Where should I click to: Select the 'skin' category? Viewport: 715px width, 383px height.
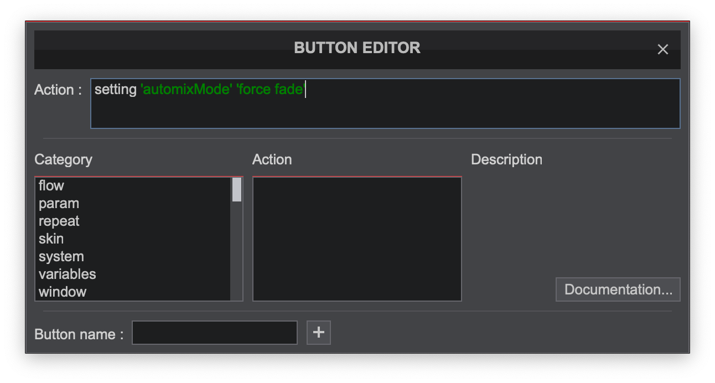133,239
